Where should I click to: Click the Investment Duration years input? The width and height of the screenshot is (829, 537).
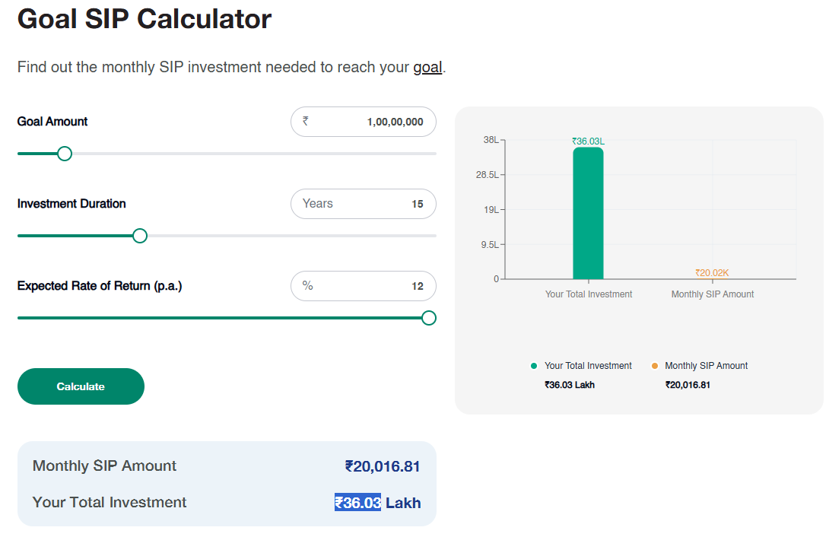373,204
